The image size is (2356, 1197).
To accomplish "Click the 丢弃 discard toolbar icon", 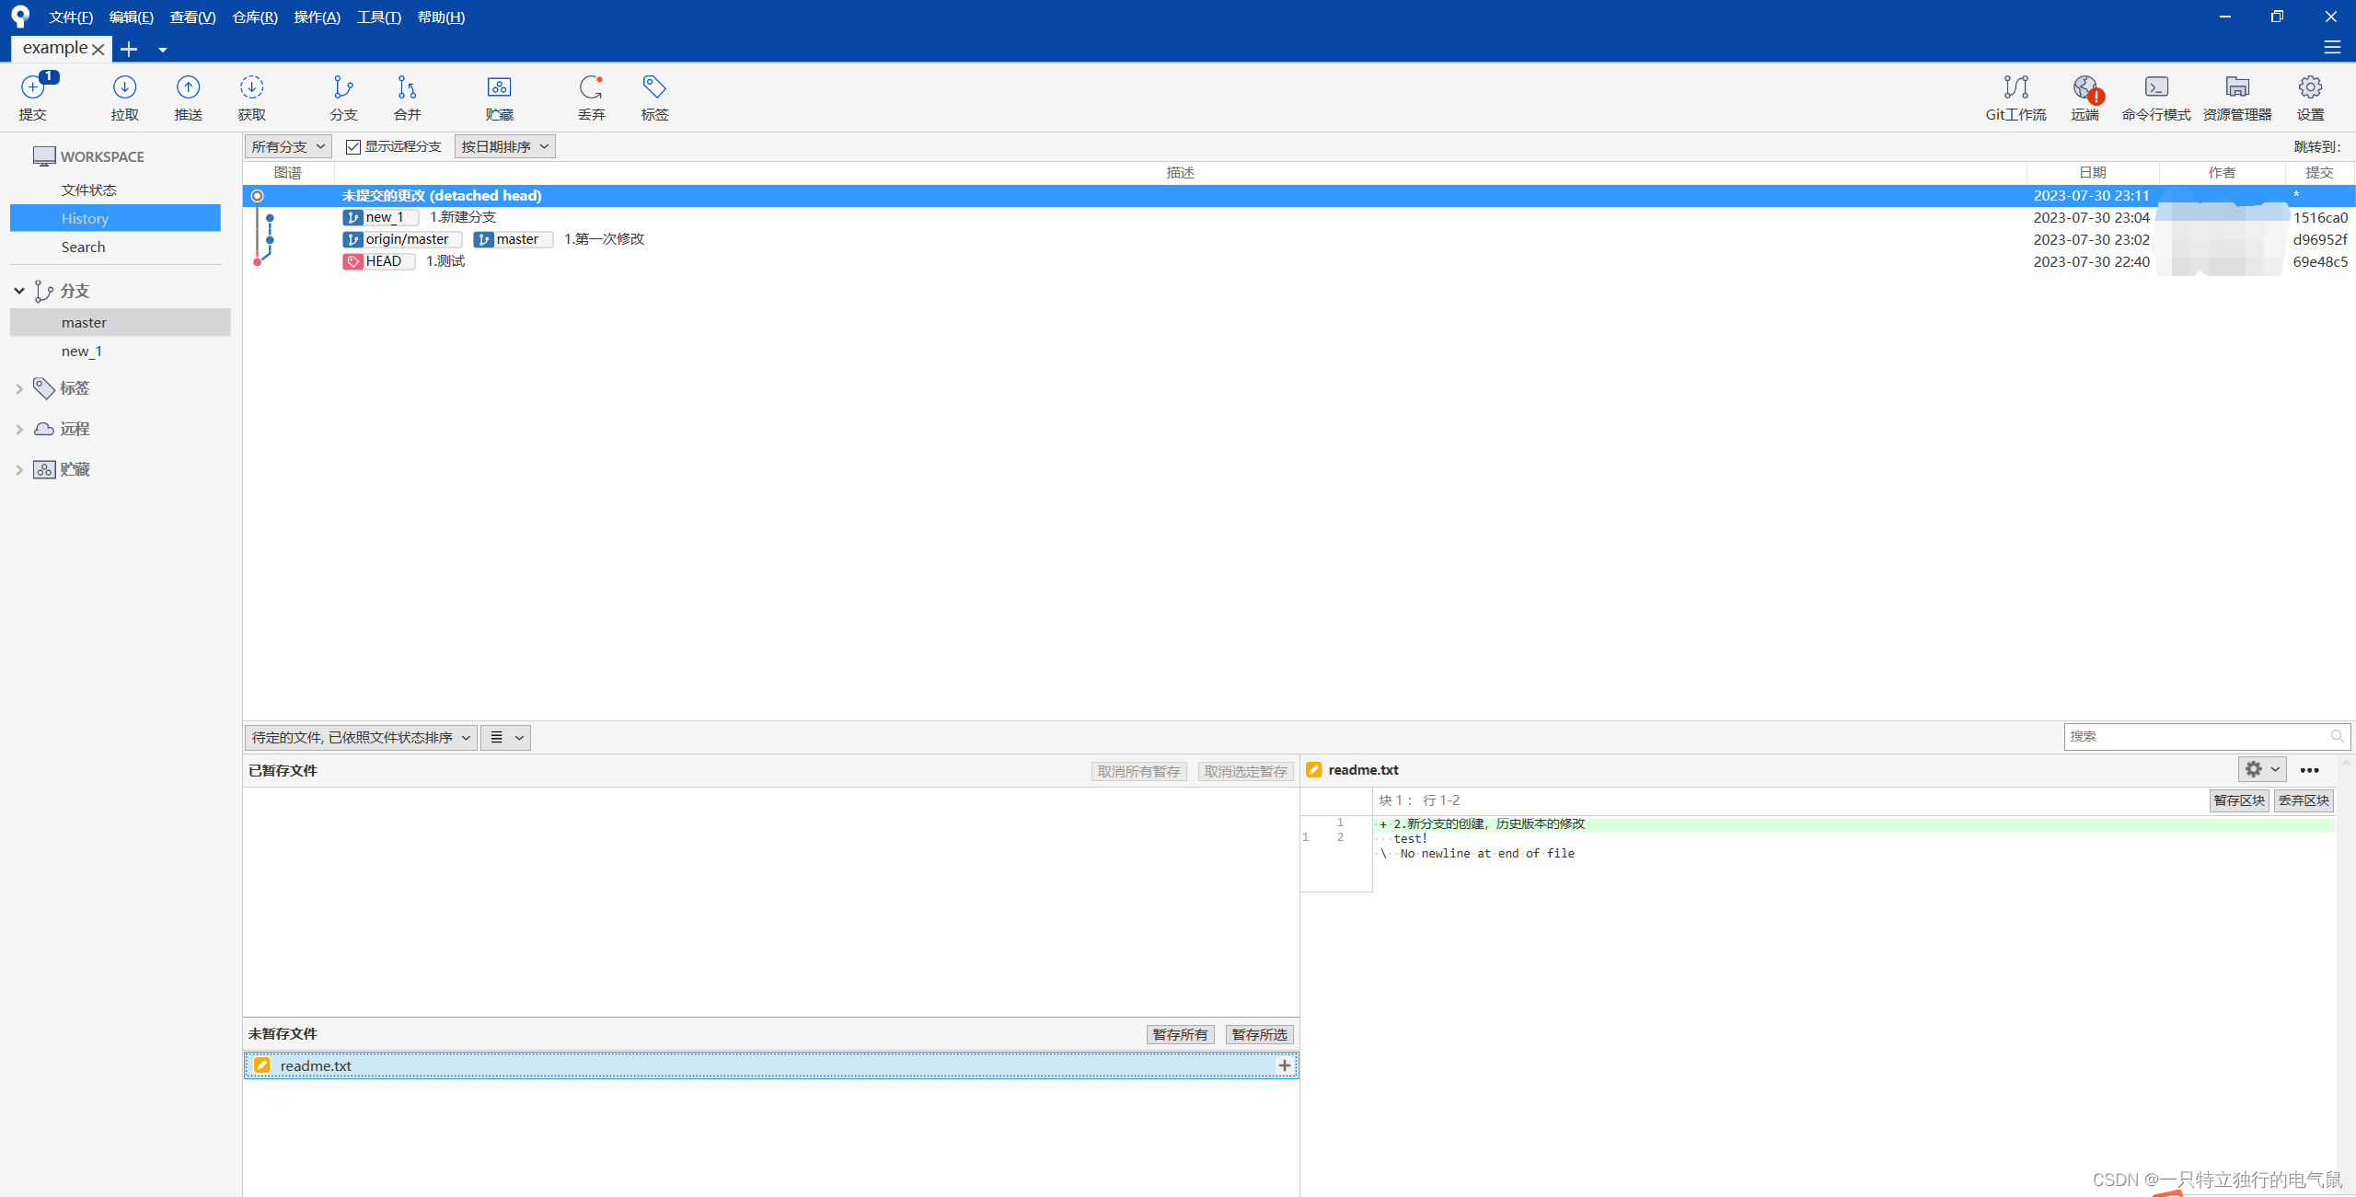I will 591,97.
